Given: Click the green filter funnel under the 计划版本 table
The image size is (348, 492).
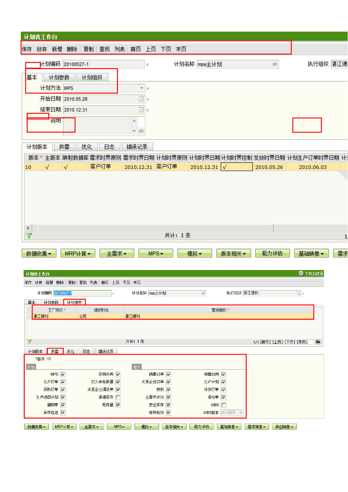Looking at the screenshot, I should pos(29,236).
